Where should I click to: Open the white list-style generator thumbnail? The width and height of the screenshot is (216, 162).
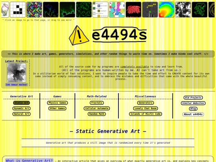[x=100, y=10]
